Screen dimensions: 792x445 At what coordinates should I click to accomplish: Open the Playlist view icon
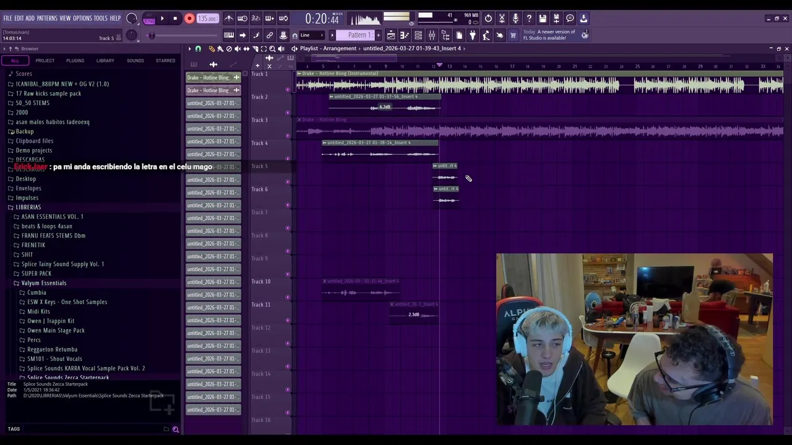391,35
